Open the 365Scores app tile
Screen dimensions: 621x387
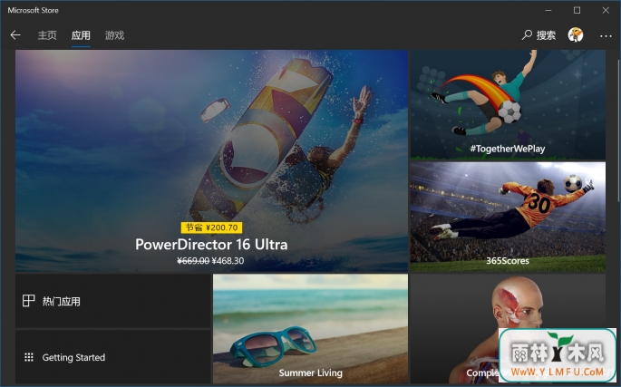coord(508,217)
